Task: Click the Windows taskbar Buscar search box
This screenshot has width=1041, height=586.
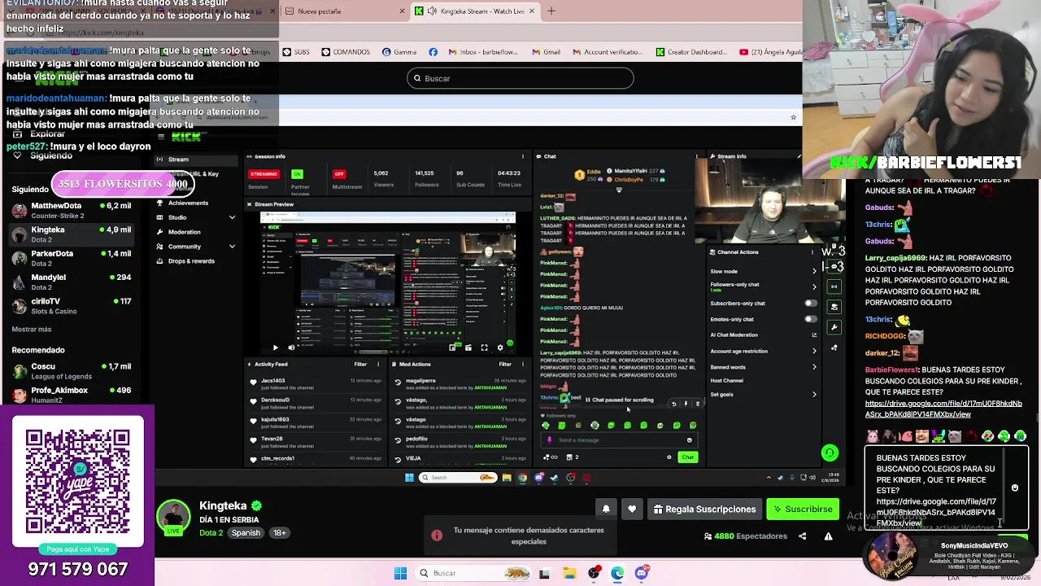Action: click(474, 573)
